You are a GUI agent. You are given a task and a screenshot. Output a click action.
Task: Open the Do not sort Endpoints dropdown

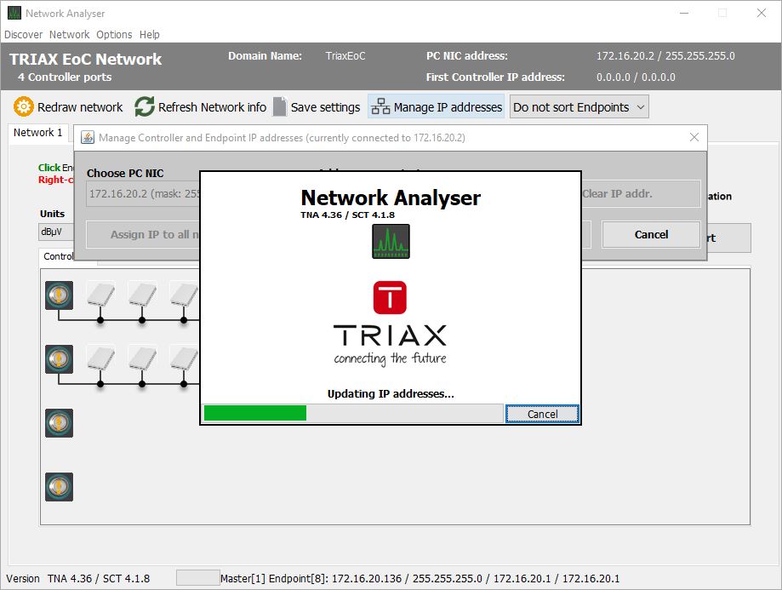coord(579,106)
